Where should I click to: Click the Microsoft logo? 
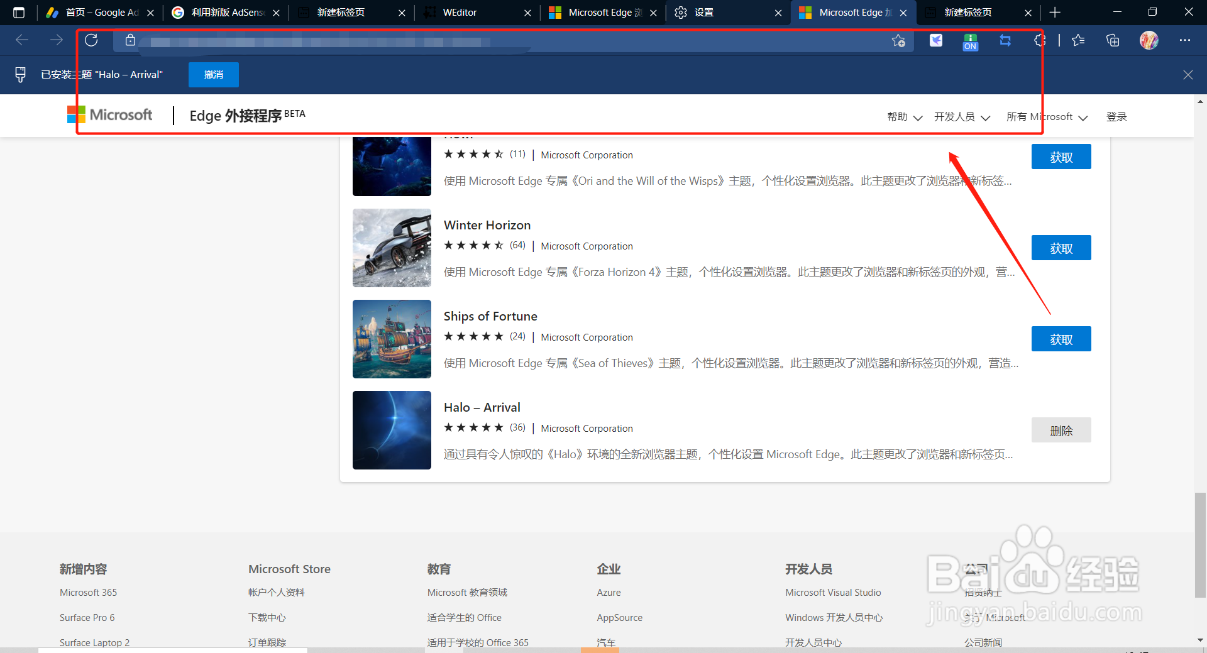coord(110,115)
